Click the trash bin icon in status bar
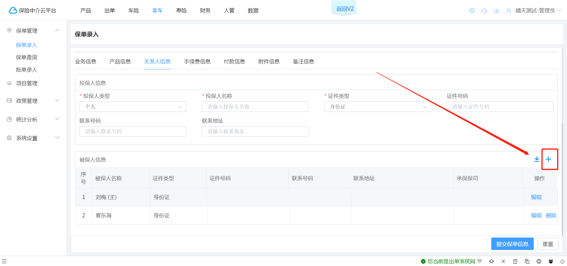The image size is (567, 266). coord(515,261)
